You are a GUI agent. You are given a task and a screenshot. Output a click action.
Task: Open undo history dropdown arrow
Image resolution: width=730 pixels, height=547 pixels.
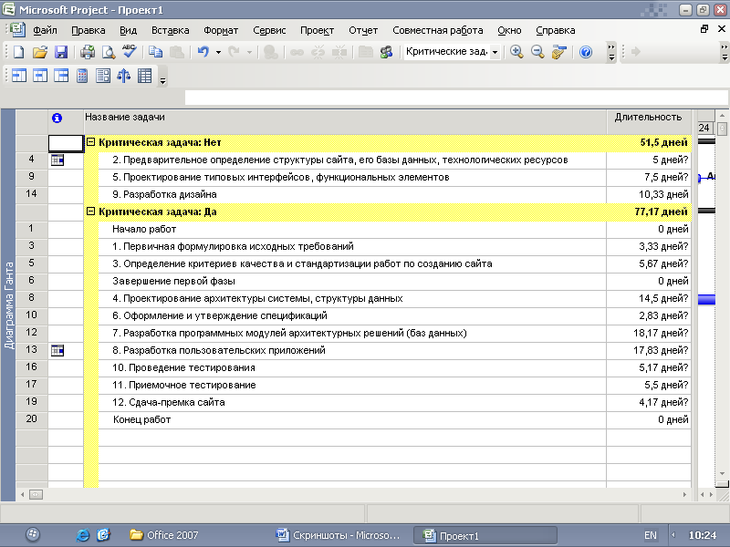coord(218,52)
